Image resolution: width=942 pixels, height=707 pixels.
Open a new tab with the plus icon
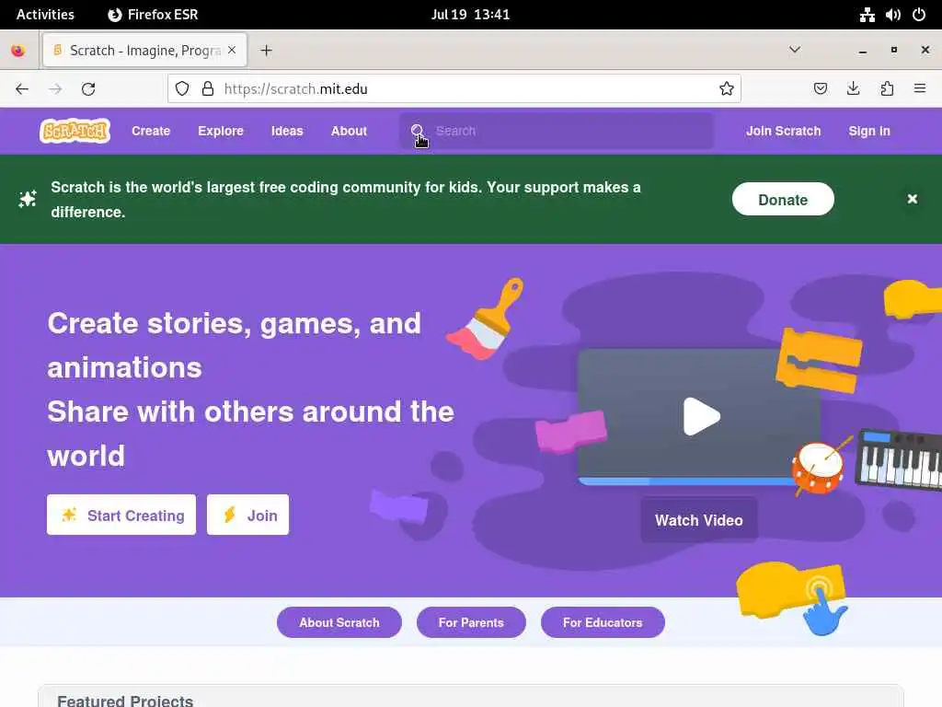(266, 51)
